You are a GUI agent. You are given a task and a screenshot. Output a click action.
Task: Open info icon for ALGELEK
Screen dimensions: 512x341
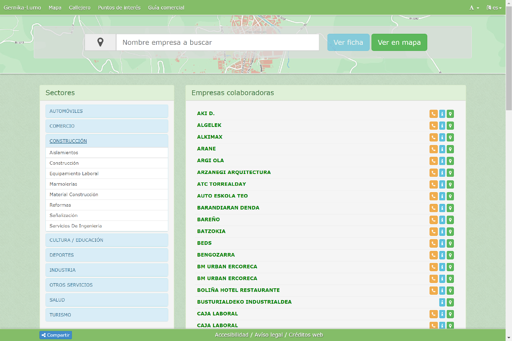[x=442, y=126]
